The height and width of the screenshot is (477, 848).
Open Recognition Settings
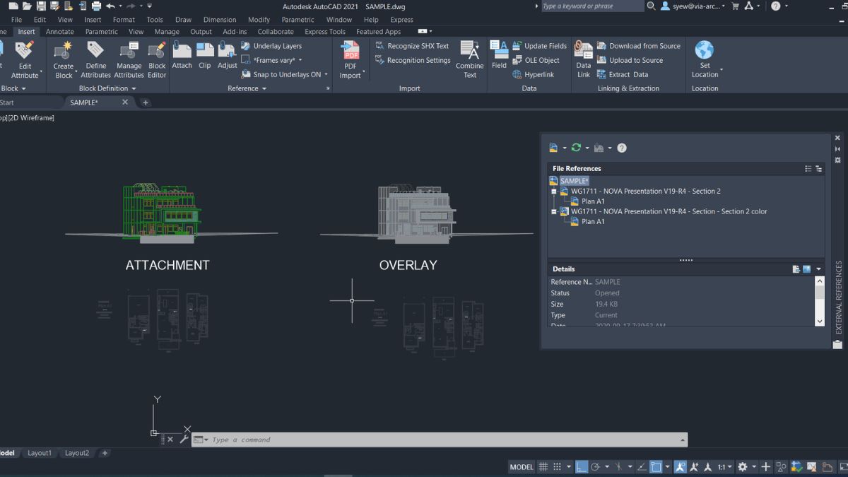(413, 60)
